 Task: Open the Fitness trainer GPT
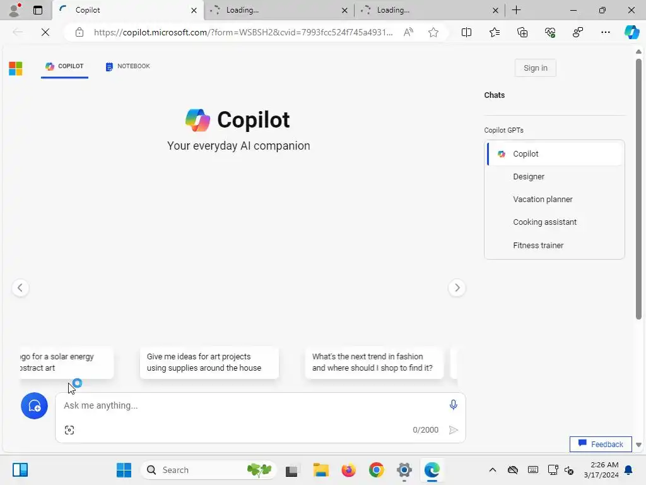[x=555, y=246]
